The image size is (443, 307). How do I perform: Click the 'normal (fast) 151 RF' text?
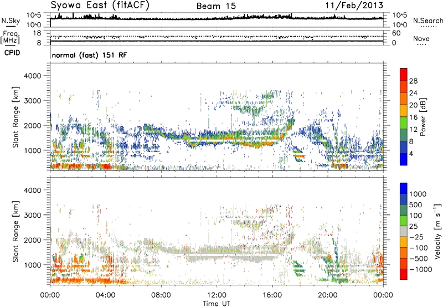click(x=89, y=55)
